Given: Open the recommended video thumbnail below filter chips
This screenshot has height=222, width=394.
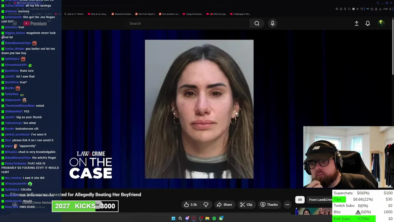Looking at the screenshot, I should point(313,212).
